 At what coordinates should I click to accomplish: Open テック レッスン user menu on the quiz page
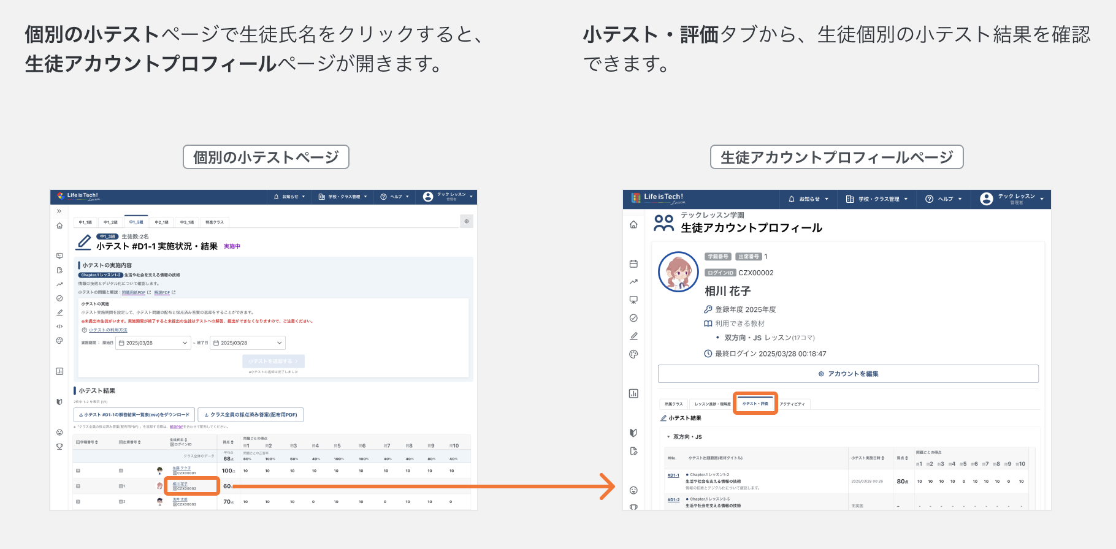448,197
